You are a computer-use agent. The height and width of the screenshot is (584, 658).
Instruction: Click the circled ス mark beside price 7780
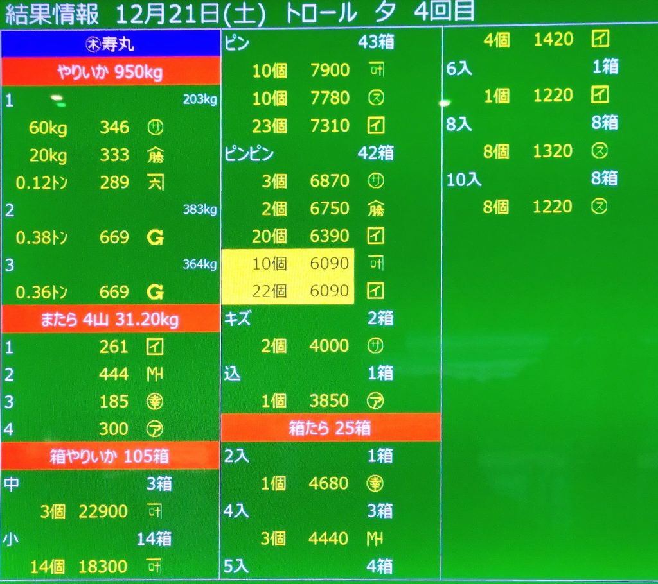coord(375,98)
